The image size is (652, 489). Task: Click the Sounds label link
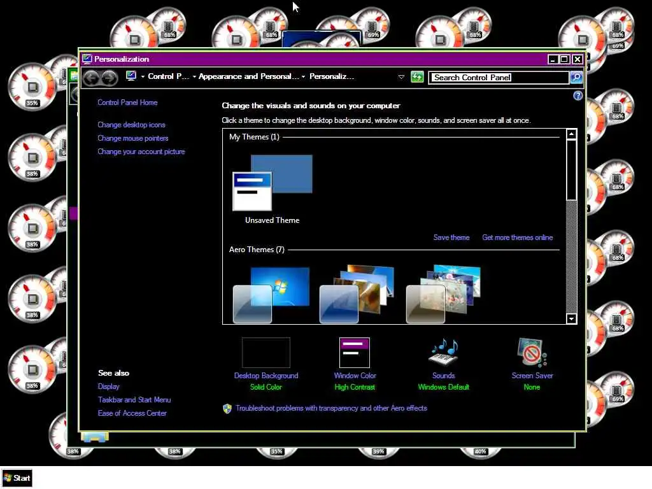click(444, 376)
